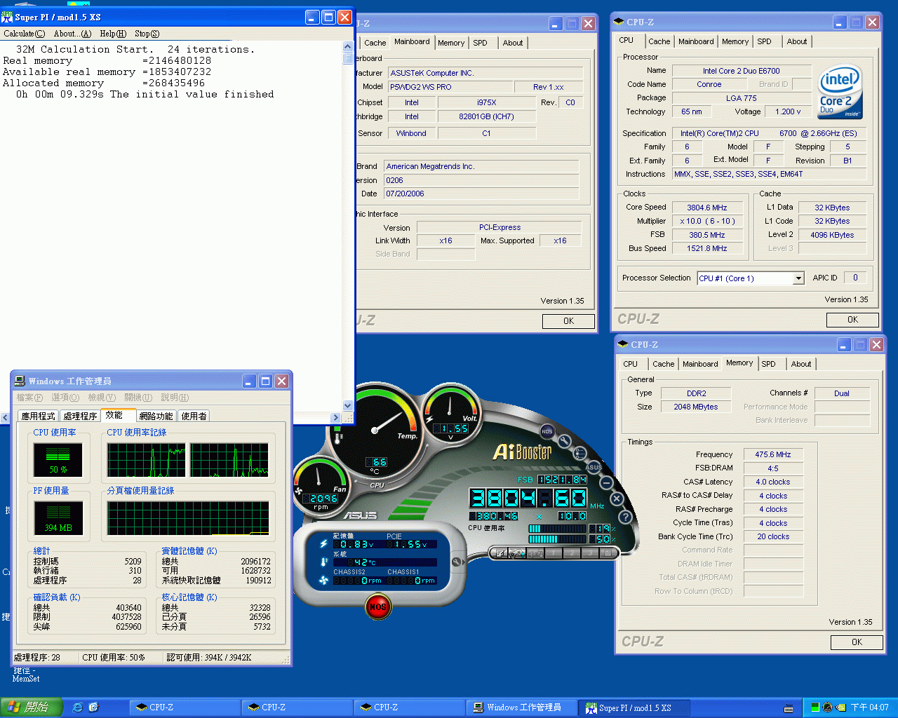Switch to Task Manager 處理程序 tab

[80, 416]
